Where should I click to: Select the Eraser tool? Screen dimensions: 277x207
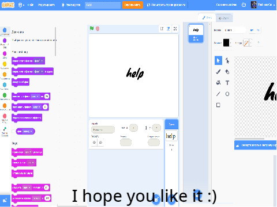227,72
